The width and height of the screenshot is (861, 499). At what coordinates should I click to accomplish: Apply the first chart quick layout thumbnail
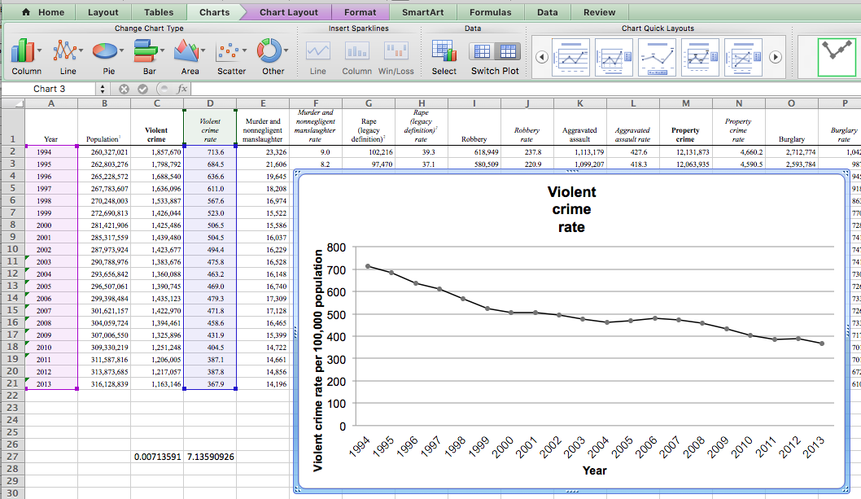coord(570,57)
